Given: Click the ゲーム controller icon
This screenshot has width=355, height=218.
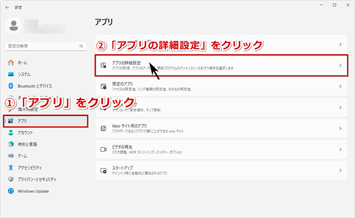Looking at the screenshot, I should pos(11,156).
